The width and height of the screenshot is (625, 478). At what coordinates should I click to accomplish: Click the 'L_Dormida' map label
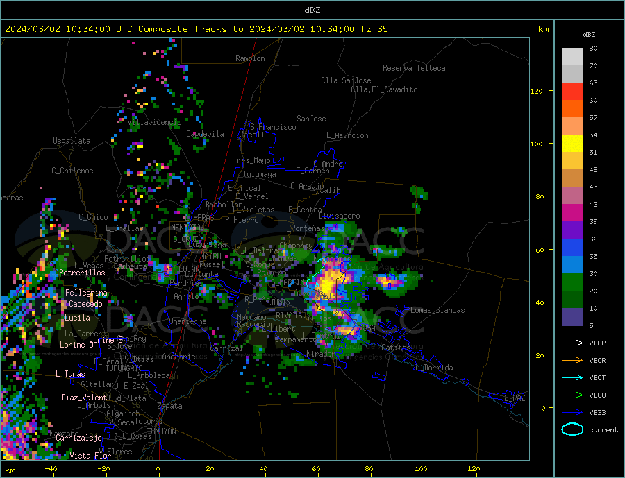[435, 368]
